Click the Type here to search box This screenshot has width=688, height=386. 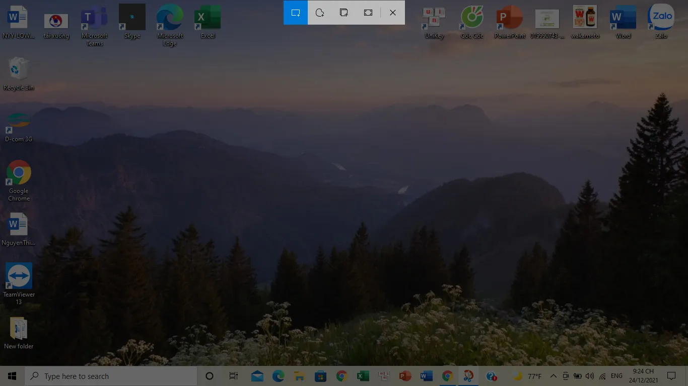point(111,376)
